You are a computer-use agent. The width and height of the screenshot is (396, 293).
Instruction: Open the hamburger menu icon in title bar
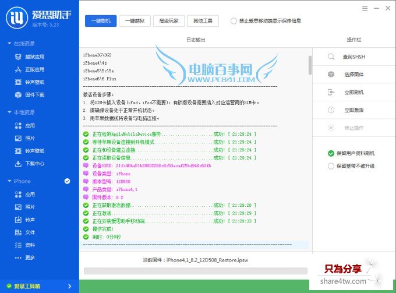click(x=365, y=8)
